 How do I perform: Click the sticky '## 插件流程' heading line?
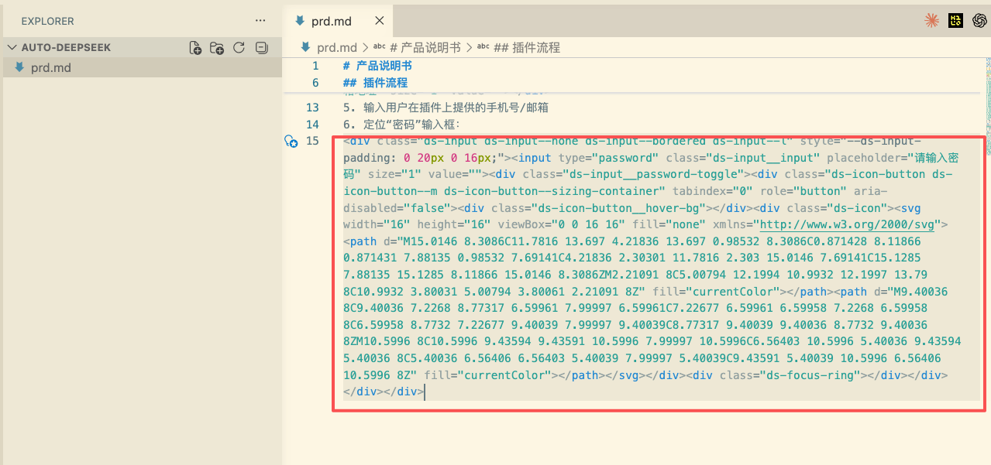[x=375, y=83]
